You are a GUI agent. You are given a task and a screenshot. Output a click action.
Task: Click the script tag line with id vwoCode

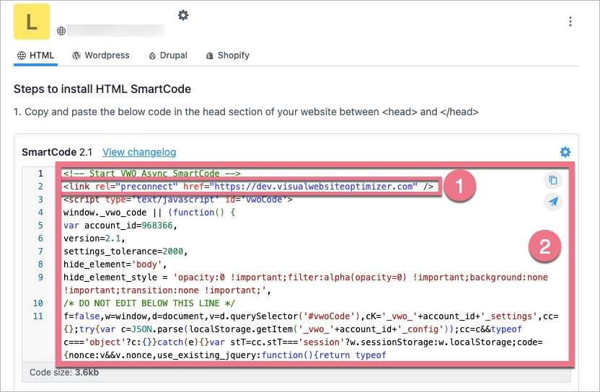(178, 200)
